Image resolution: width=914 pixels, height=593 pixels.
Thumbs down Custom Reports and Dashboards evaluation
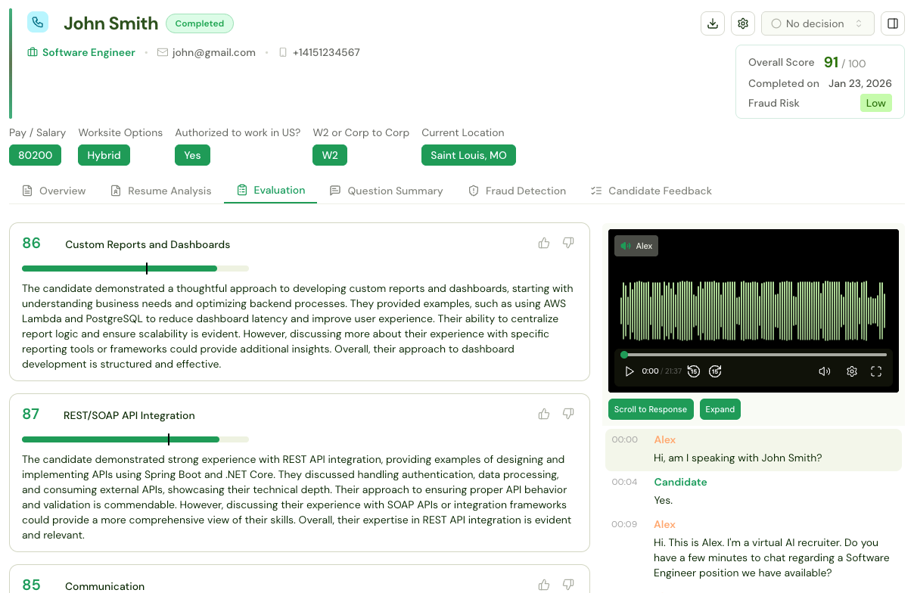(x=568, y=243)
